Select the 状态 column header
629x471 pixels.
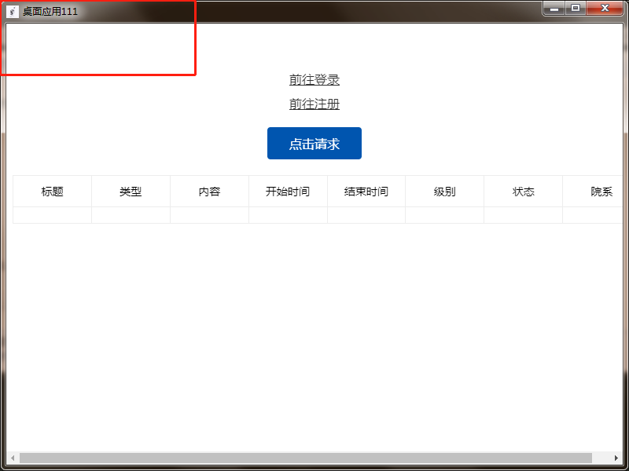click(523, 192)
